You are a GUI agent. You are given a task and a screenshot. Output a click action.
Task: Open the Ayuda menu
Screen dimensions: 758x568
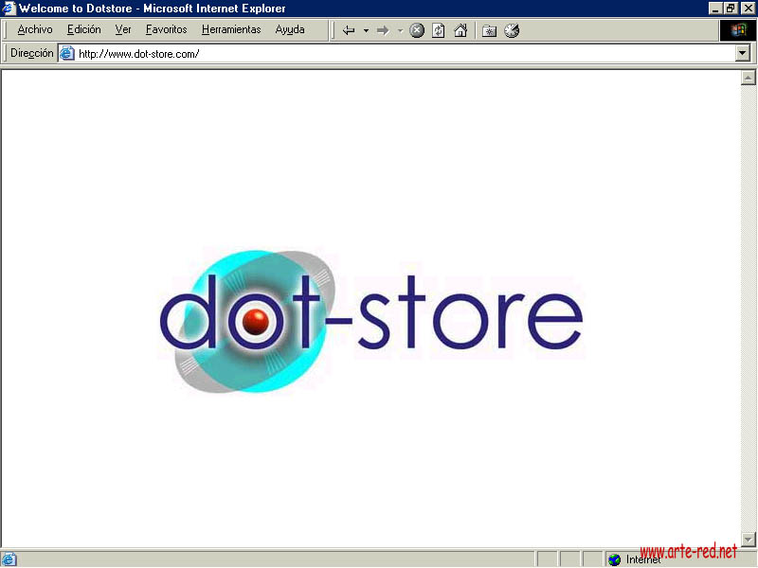tap(290, 29)
